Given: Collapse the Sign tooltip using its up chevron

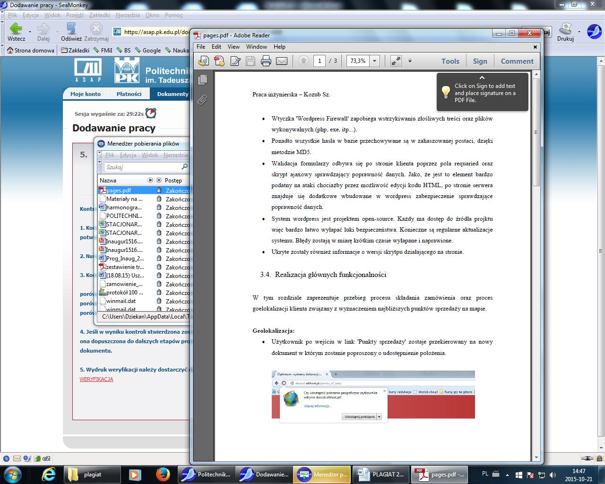Looking at the screenshot, I should click(482, 78).
